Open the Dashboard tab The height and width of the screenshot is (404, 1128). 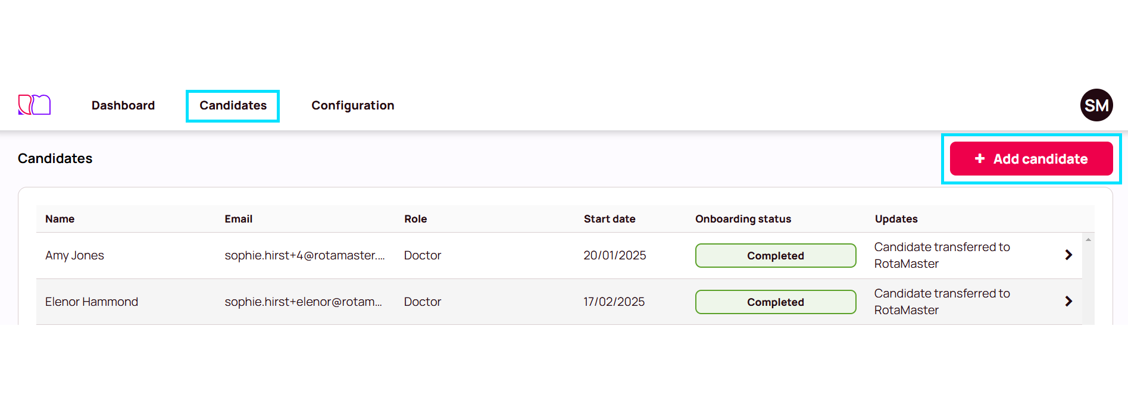click(123, 105)
